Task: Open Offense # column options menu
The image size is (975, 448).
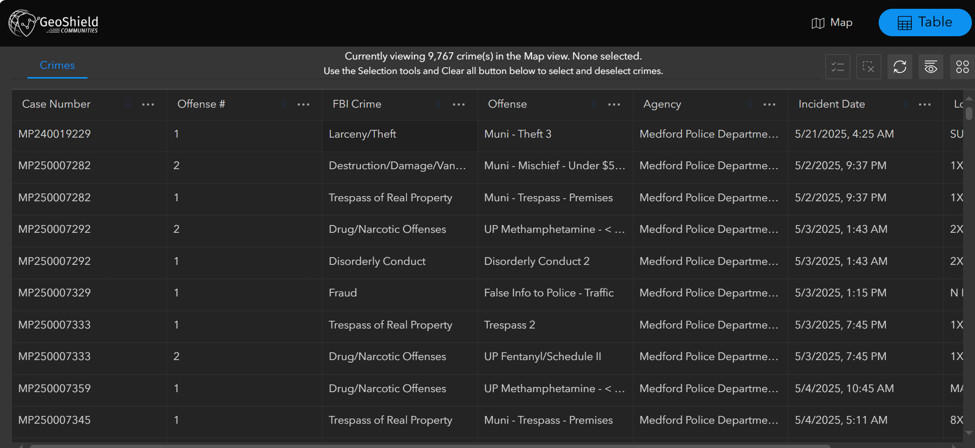Action: 303,104
